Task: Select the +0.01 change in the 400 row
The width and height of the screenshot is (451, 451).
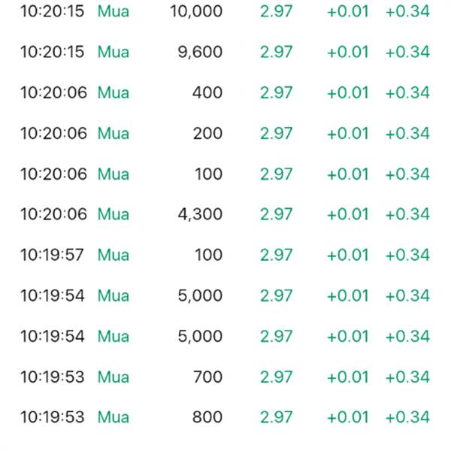Action: [x=348, y=92]
